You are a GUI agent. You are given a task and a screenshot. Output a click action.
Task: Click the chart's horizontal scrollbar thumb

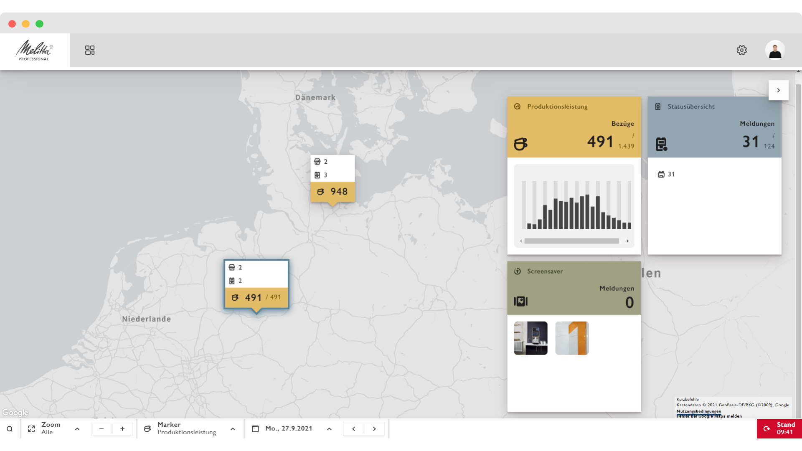[571, 241]
